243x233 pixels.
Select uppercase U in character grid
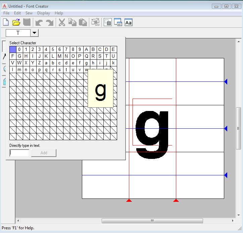pos(113,56)
